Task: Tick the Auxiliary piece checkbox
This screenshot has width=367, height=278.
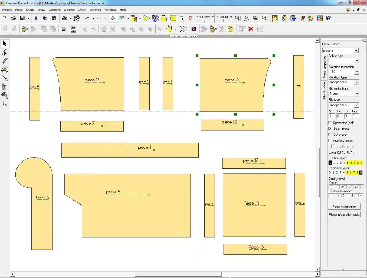Action: click(330, 141)
